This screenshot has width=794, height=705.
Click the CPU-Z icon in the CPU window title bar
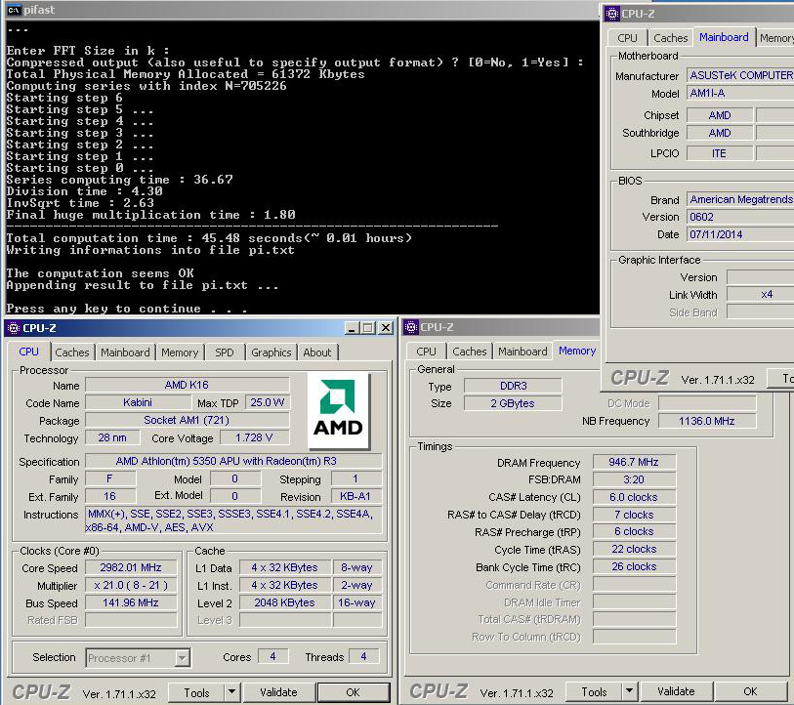pyautogui.click(x=13, y=328)
